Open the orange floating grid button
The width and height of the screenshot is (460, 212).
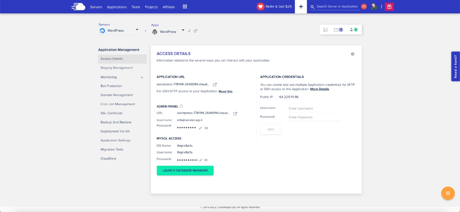click(448, 193)
